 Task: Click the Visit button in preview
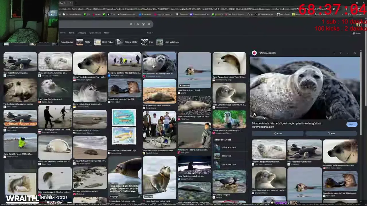pyautogui.click(x=352, y=124)
